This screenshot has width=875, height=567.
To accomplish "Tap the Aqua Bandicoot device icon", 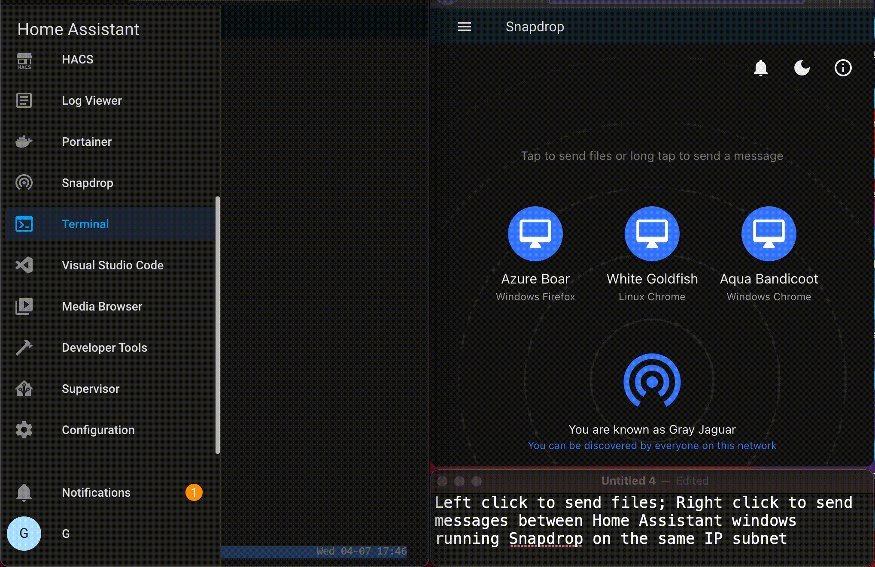I will point(769,234).
